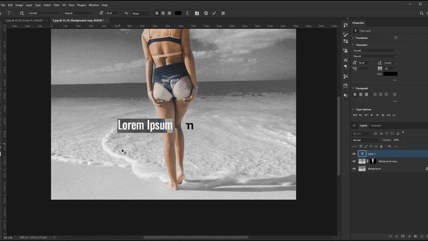Screen dimensions: 428x241
Task: Toggle lock all padlock in Layers panel
Action: (381, 147)
